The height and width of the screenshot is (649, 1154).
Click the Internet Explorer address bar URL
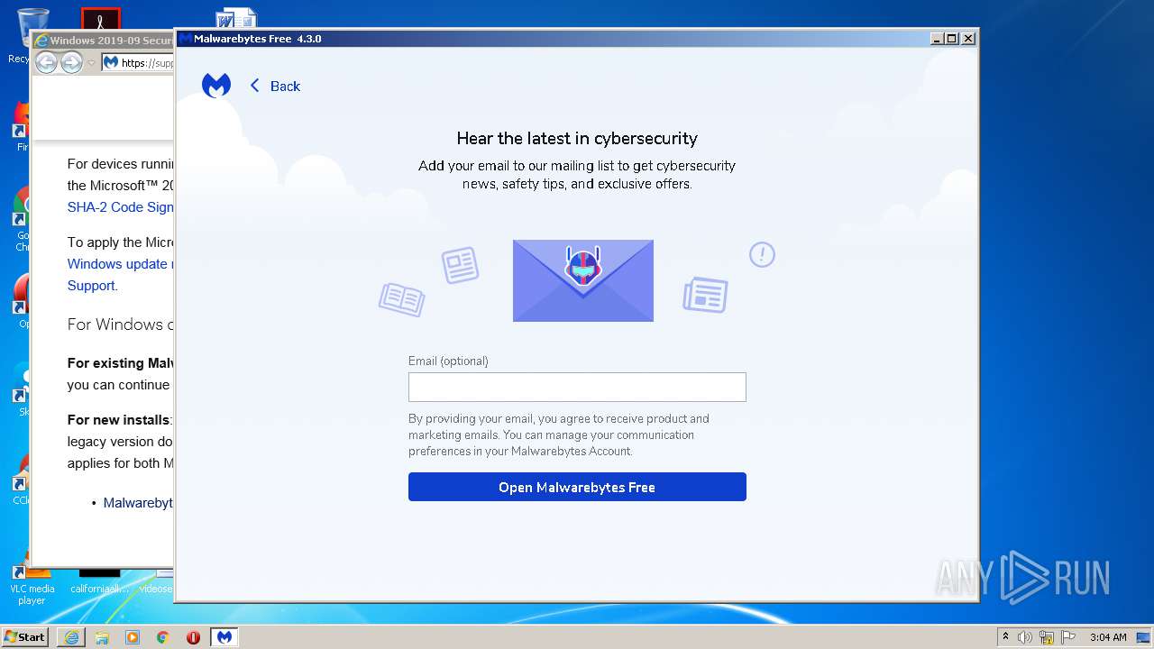pos(147,63)
